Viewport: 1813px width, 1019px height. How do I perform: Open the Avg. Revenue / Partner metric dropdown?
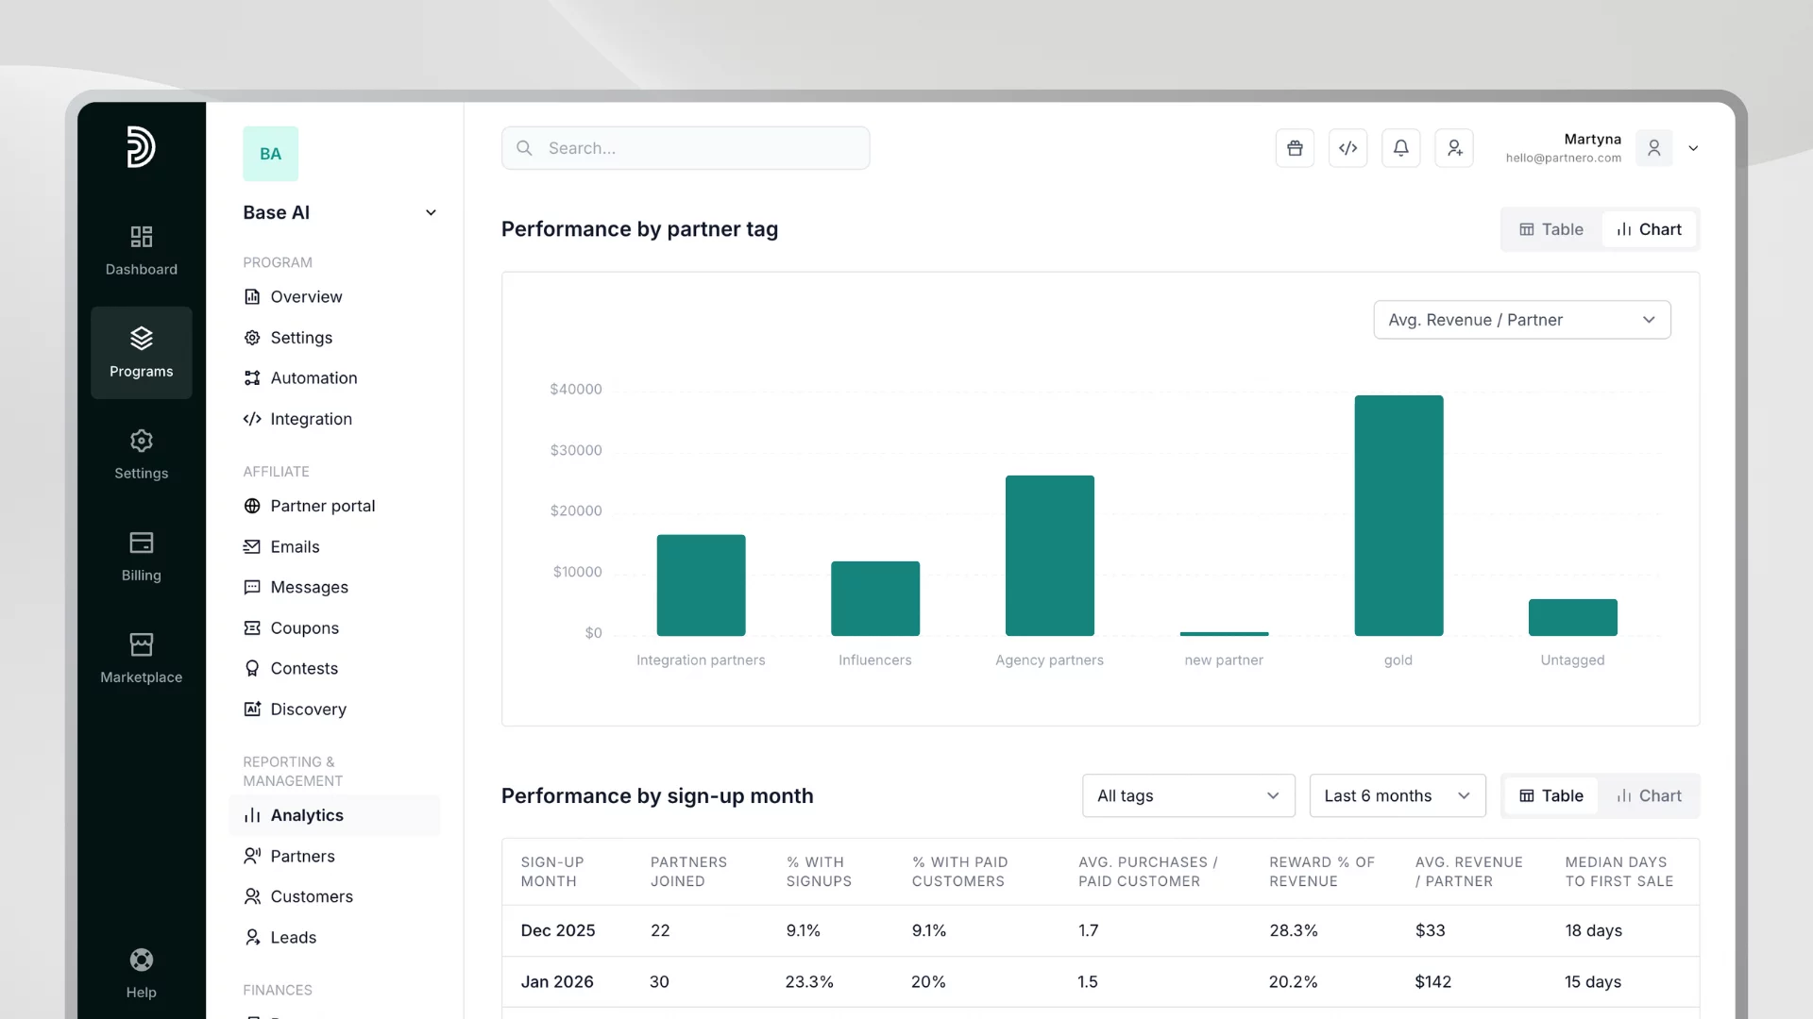click(x=1521, y=320)
